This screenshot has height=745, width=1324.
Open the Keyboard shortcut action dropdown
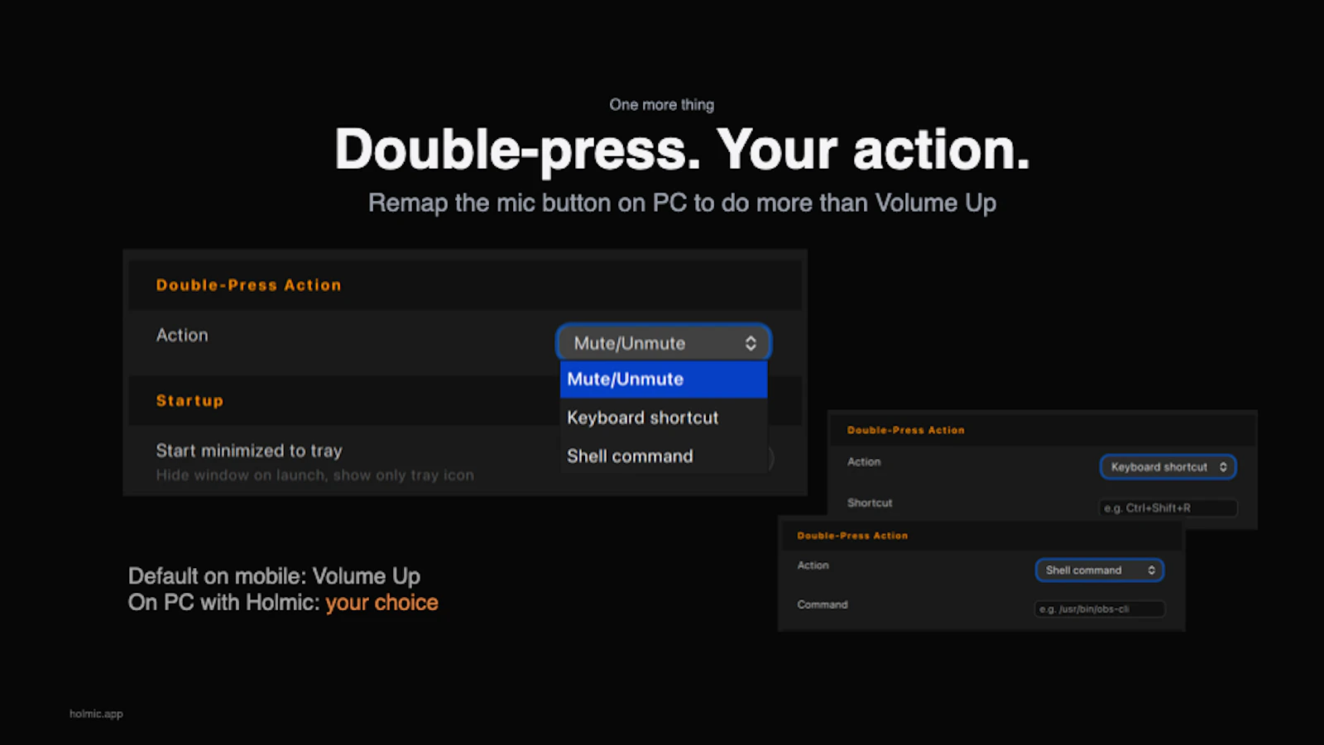(1168, 467)
